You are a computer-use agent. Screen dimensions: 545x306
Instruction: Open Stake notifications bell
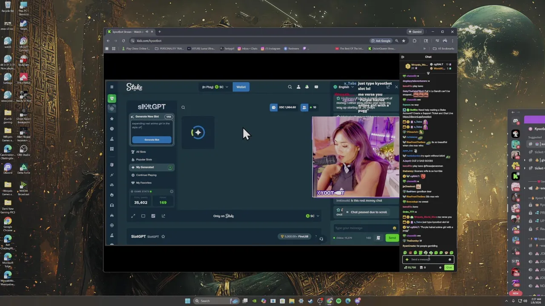(307, 87)
